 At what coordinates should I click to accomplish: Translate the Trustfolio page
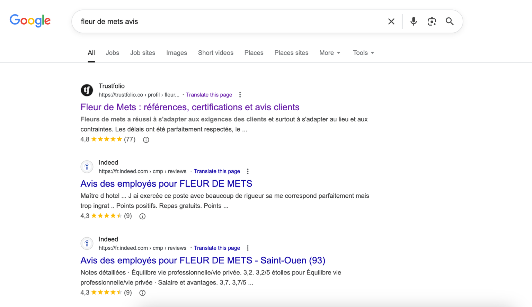click(209, 95)
